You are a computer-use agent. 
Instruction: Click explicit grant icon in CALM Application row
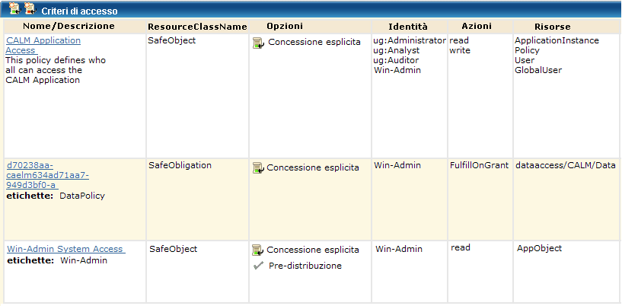(x=258, y=43)
